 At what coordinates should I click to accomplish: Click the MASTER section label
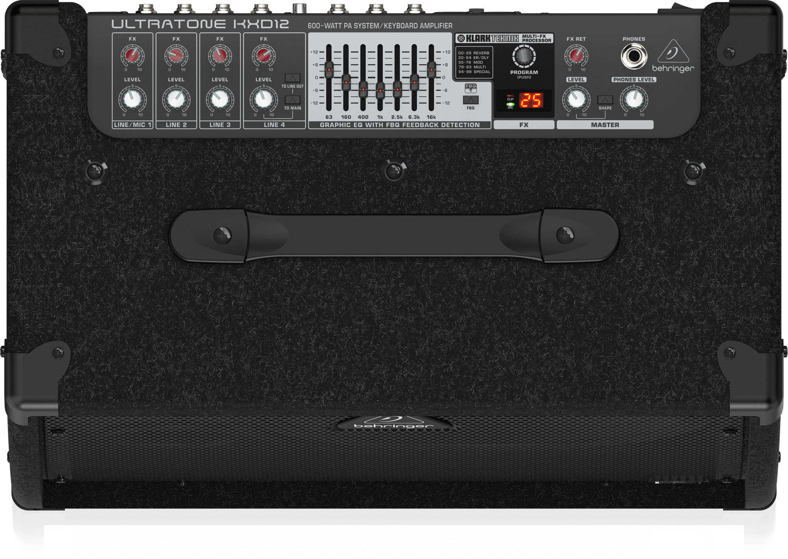tap(605, 125)
